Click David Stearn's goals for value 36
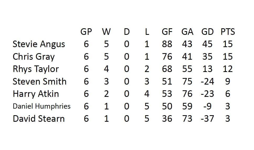254x150 pixels. [167, 119]
